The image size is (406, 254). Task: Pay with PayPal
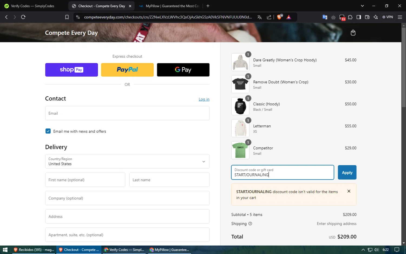pos(127,70)
